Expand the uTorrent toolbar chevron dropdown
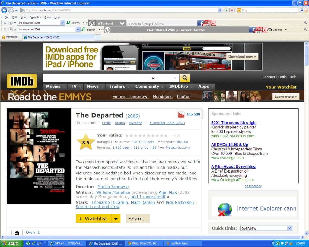The image size is (309, 247). point(122,23)
